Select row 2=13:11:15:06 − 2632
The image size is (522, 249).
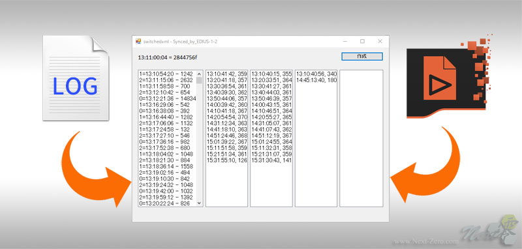tap(166, 80)
